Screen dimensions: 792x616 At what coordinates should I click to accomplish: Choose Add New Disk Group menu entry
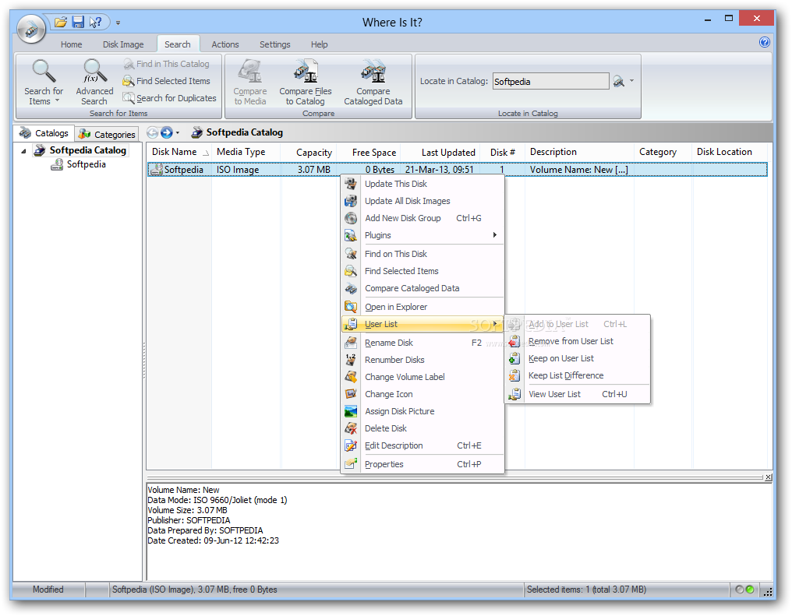[x=423, y=218]
